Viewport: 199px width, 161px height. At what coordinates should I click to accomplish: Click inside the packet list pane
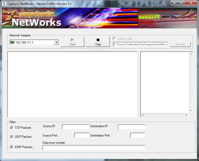[x=72, y=84]
